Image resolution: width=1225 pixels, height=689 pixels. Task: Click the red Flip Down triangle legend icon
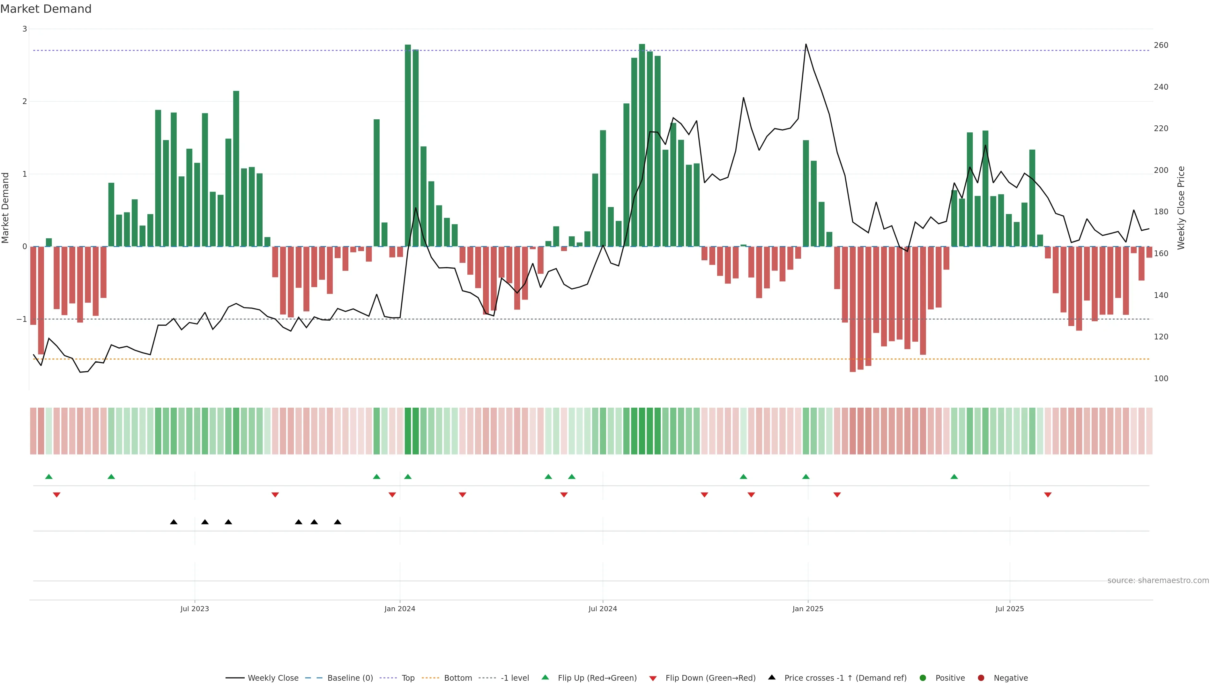click(653, 678)
